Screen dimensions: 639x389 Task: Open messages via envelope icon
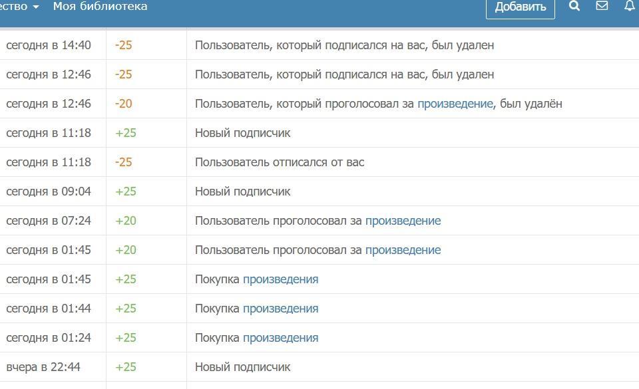click(602, 6)
